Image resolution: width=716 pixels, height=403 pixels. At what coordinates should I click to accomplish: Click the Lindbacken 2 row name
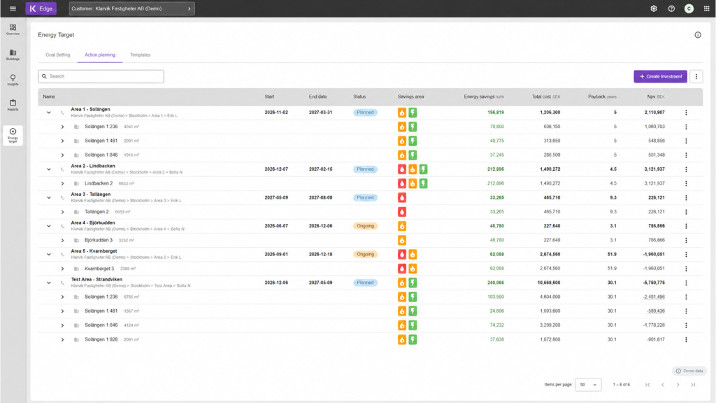[x=99, y=184]
